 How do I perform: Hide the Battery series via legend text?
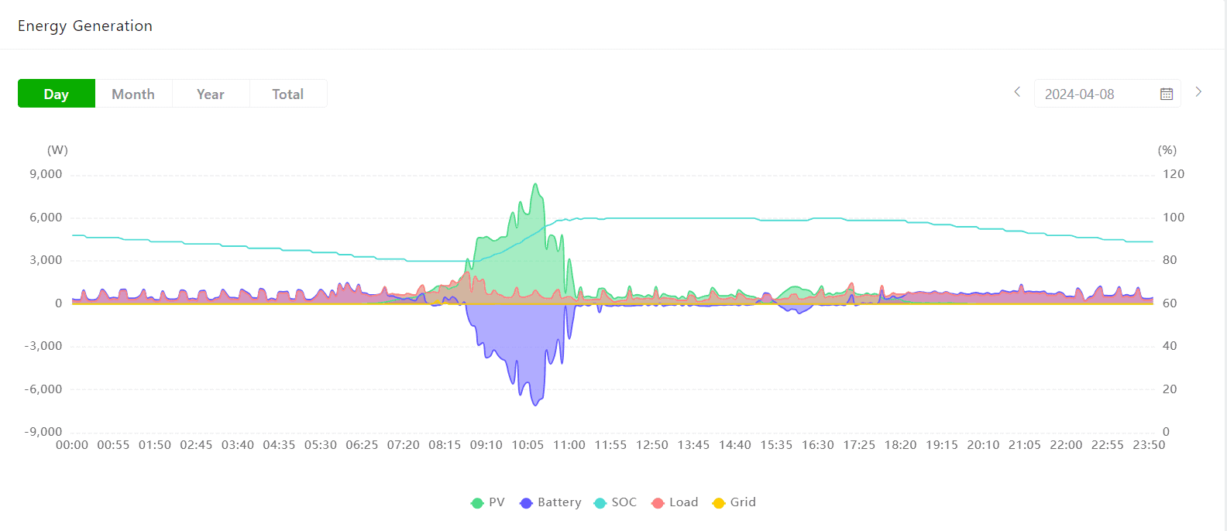559,502
